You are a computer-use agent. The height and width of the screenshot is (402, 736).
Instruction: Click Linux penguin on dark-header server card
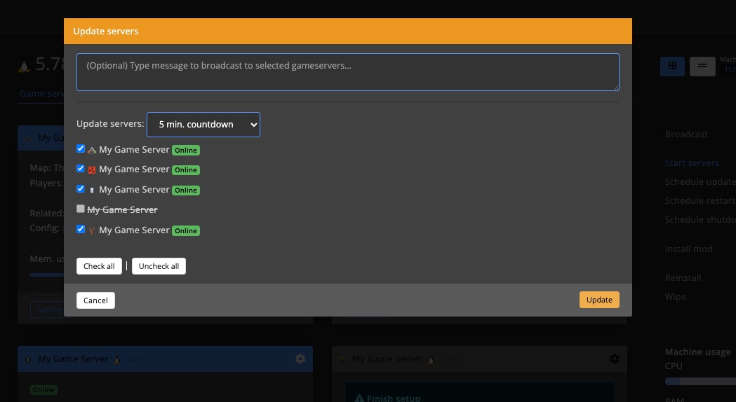click(431, 359)
